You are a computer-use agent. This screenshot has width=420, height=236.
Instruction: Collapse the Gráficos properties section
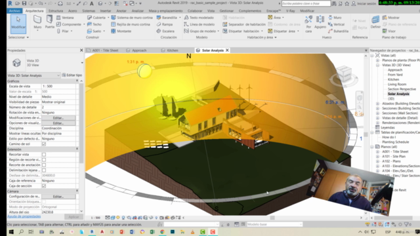77,81
